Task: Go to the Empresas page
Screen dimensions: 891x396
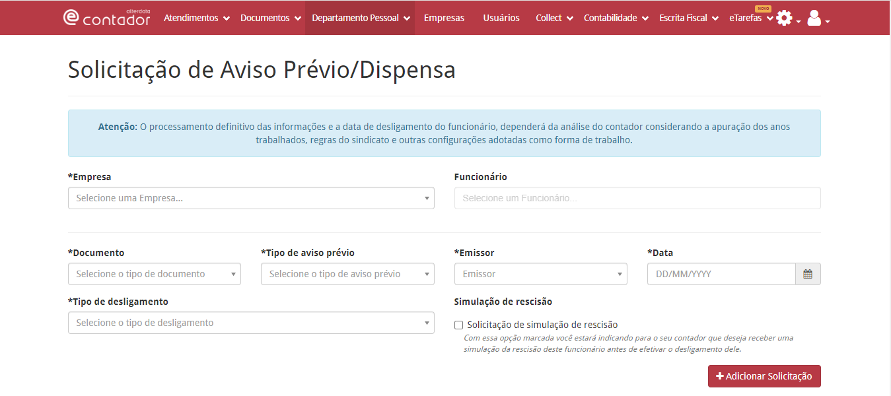Action: tap(445, 18)
